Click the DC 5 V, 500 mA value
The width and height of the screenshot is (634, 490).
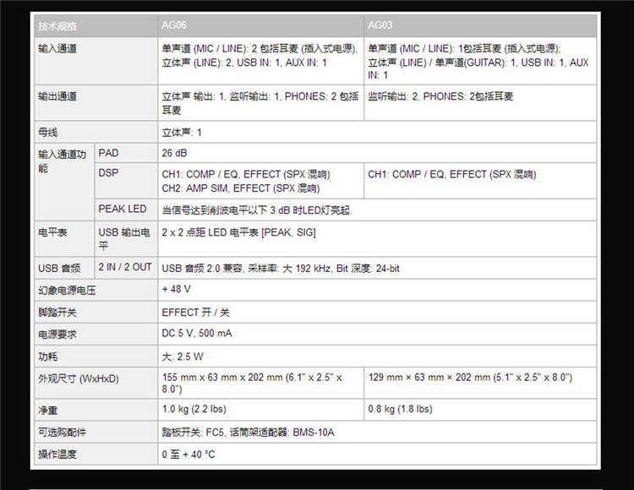(x=197, y=333)
